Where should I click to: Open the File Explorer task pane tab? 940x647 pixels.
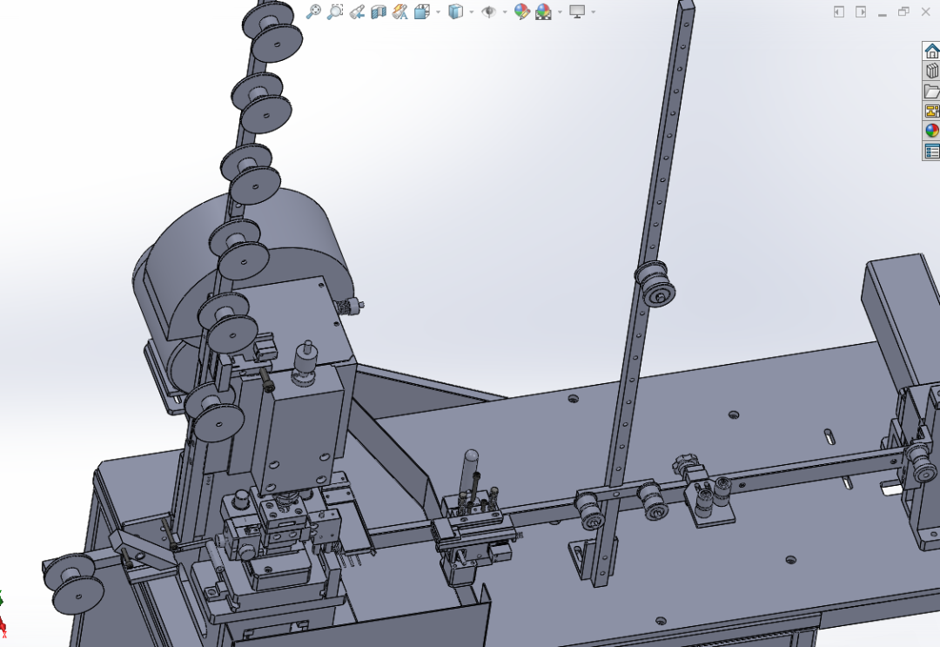pyautogui.click(x=931, y=91)
